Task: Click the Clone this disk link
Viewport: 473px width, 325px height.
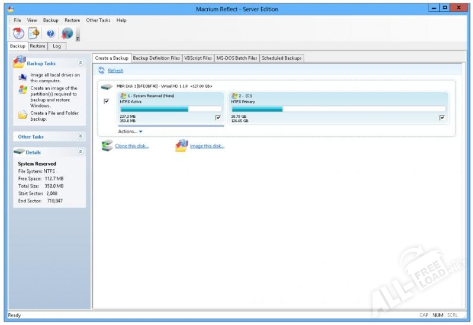Action: pos(132,146)
